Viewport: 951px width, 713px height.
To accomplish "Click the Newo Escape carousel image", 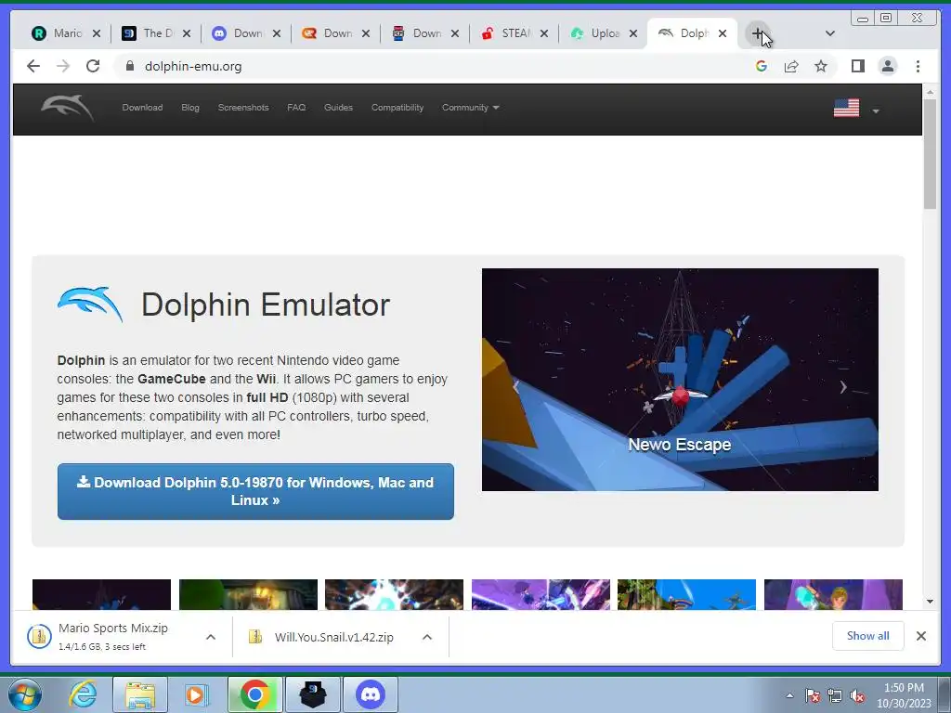I will click(680, 380).
